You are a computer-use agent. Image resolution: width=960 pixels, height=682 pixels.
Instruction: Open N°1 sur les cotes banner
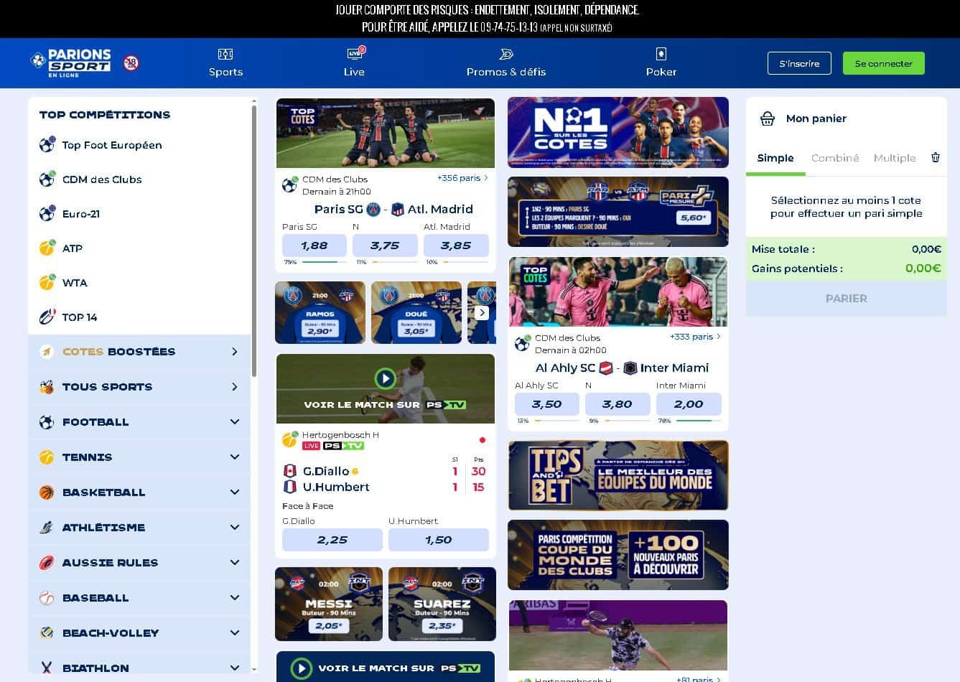[618, 133]
